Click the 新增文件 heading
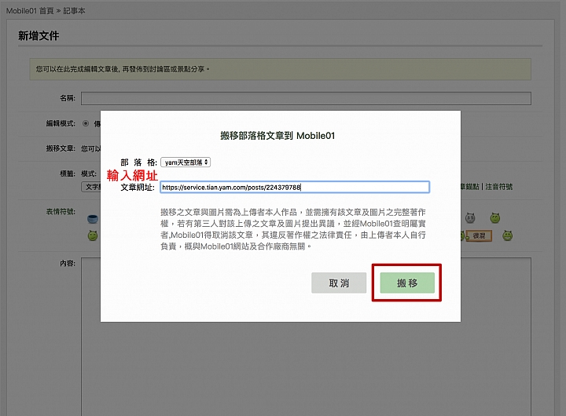 39,35
